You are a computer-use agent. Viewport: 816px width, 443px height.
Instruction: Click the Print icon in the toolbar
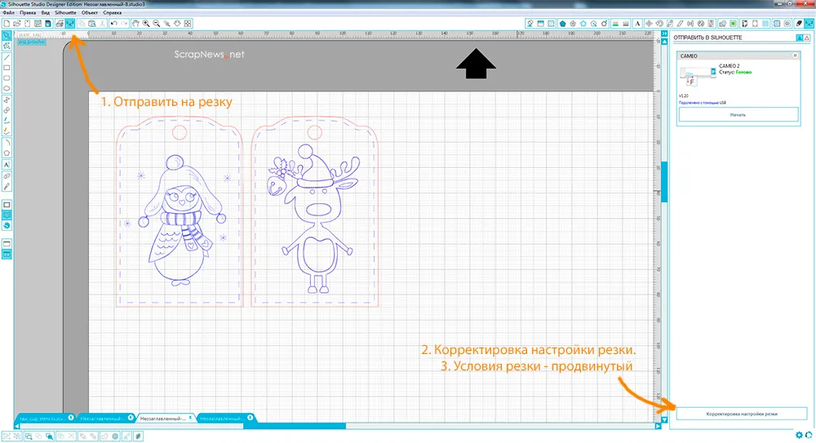[60, 24]
